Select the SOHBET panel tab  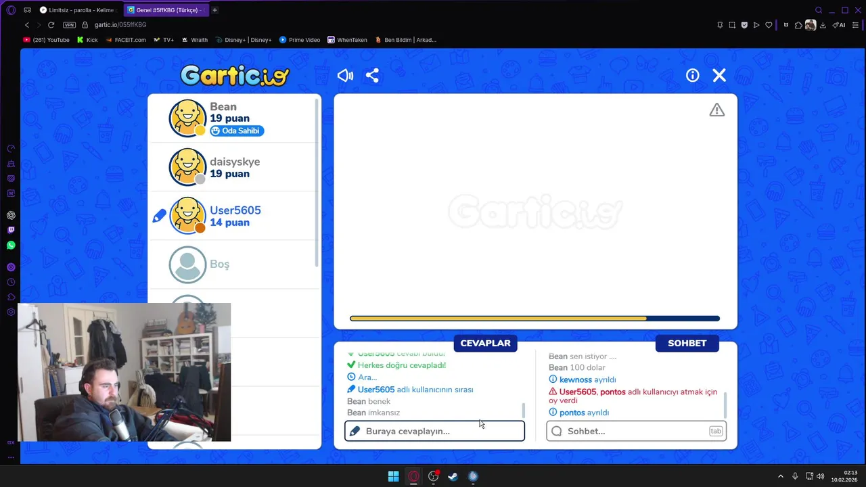[x=687, y=343]
